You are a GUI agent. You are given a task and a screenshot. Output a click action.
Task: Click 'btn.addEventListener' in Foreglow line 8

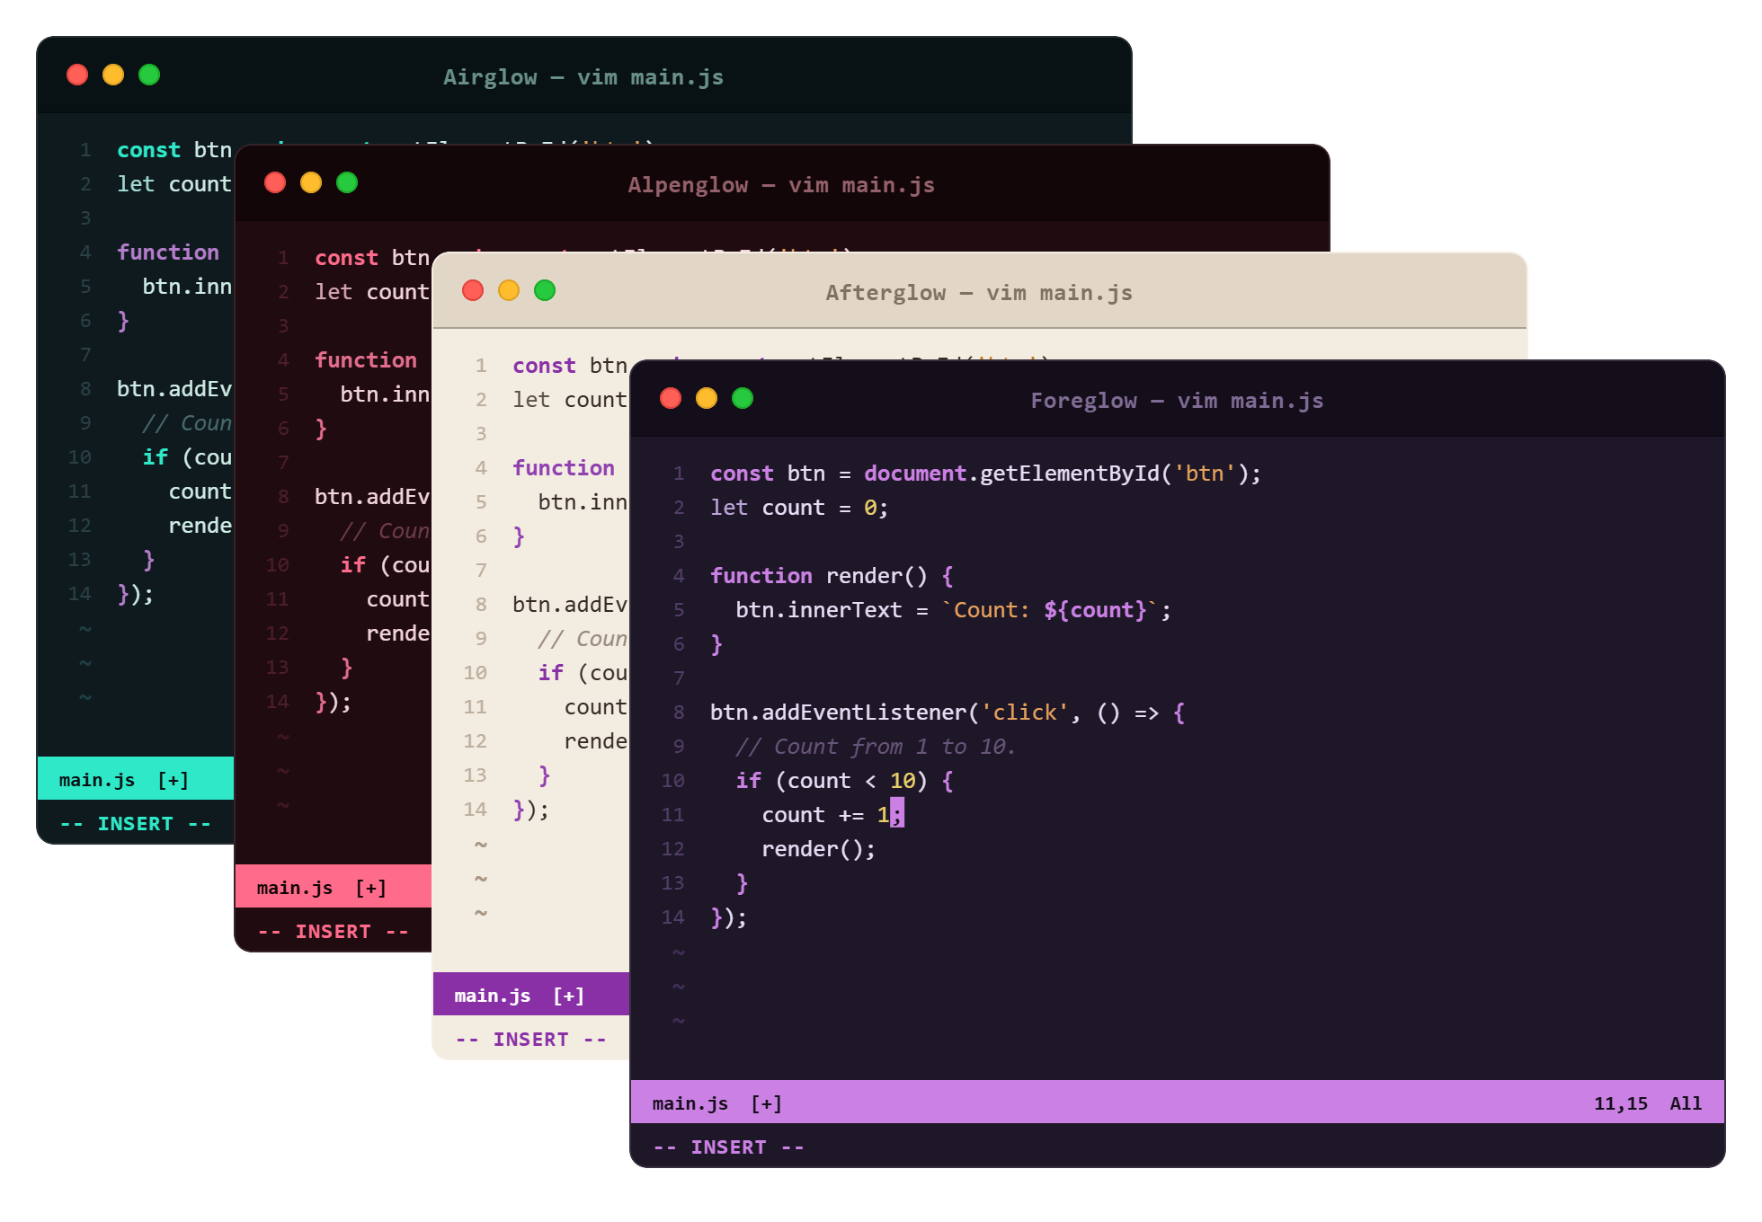(x=838, y=713)
